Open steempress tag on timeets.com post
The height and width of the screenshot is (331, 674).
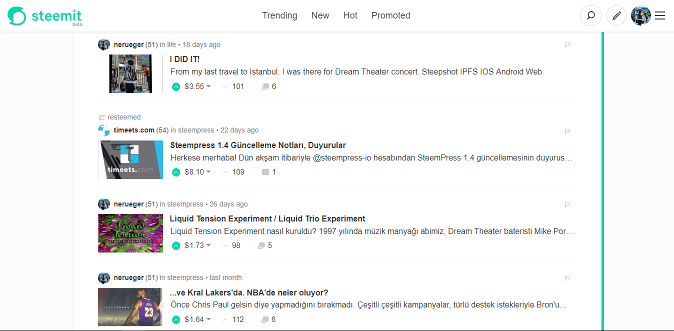click(x=196, y=130)
